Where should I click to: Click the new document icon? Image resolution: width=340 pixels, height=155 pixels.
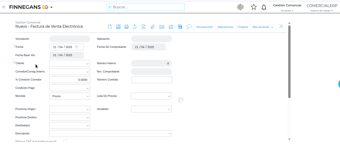click(110, 27)
